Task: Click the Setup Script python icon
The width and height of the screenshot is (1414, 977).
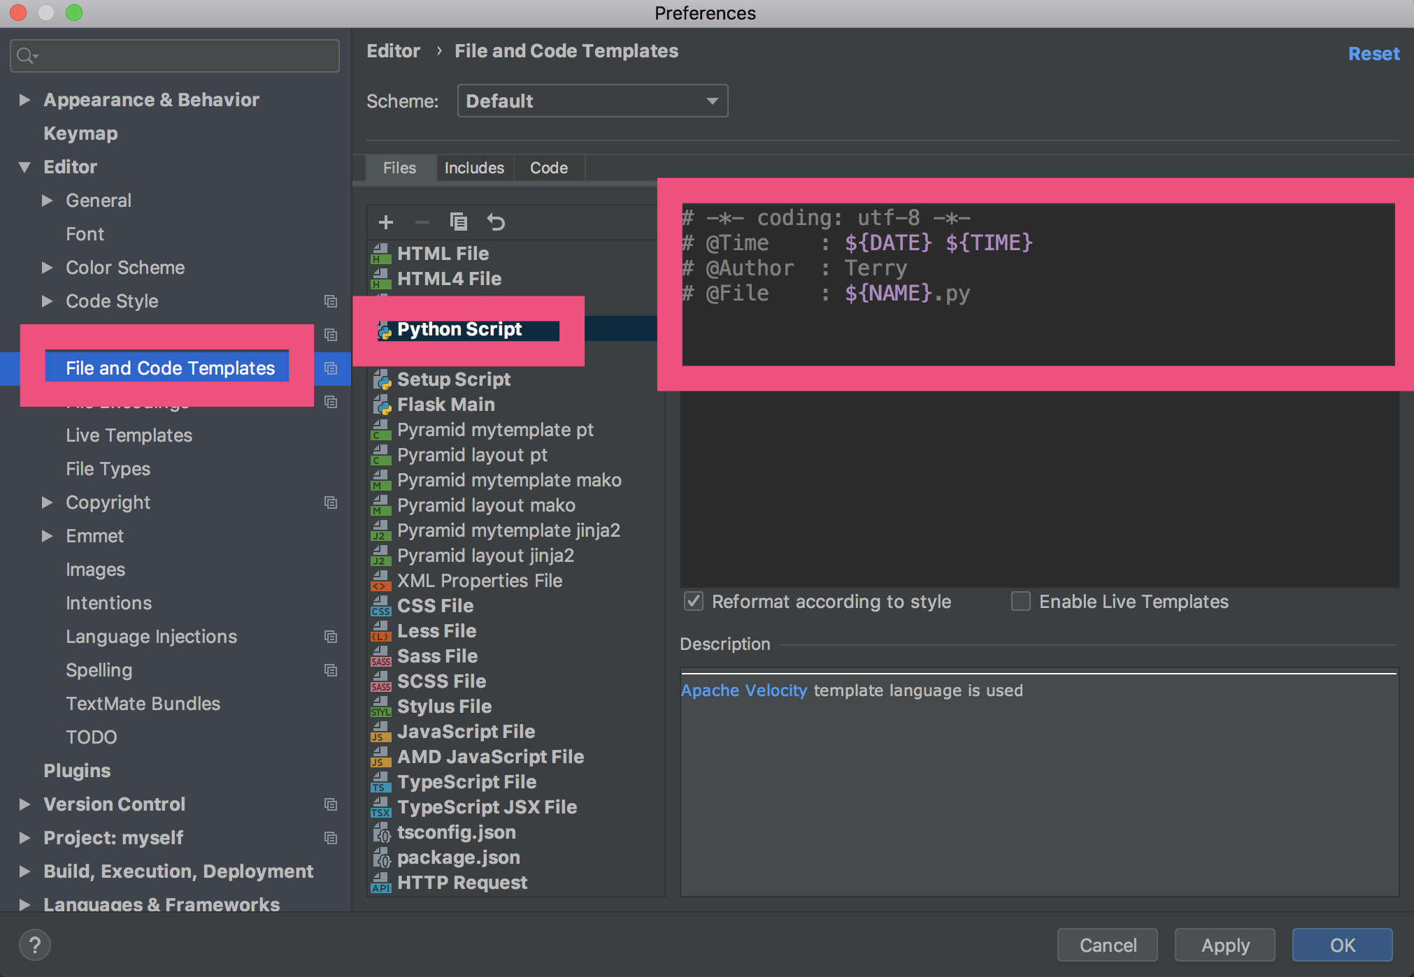Action: tap(380, 379)
